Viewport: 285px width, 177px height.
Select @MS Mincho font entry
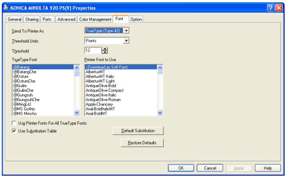click(x=43, y=114)
